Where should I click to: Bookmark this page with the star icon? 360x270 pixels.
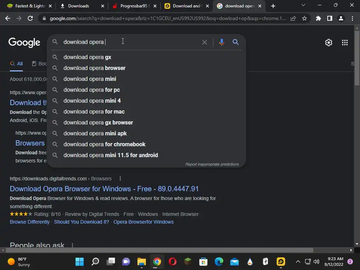[304, 18]
